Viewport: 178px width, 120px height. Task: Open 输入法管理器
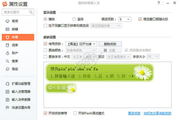[18, 91]
